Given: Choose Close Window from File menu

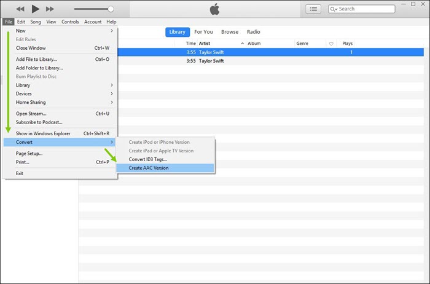Looking at the screenshot, I should click(60, 48).
